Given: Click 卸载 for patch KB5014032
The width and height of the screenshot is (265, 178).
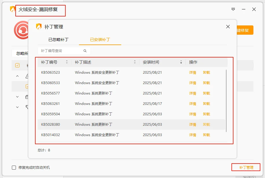Looking at the screenshot, I should coord(207,135).
